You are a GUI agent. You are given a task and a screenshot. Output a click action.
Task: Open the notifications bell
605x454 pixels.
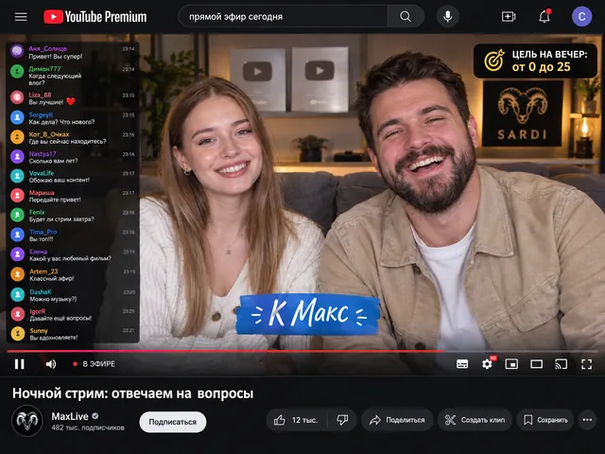coord(544,16)
